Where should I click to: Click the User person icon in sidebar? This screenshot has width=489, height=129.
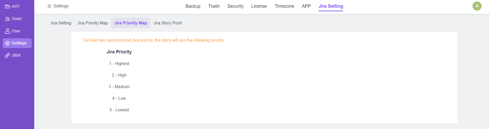7,31
